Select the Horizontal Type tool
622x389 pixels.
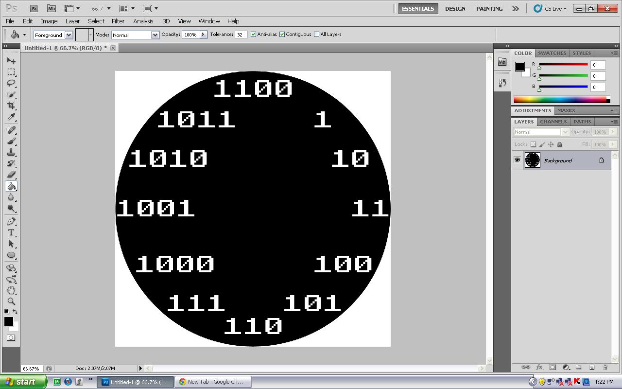[x=11, y=232]
